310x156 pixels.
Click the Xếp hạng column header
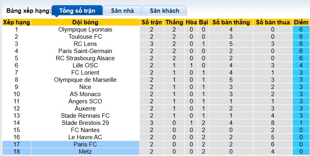[x=16, y=22]
